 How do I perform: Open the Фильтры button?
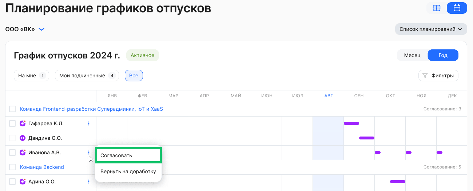point(438,76)
